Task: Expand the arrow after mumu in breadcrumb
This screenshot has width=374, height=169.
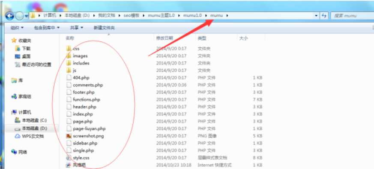Action: (x=227, y=15)
